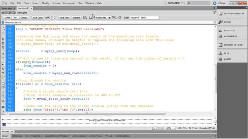The height and width of the screenshot is (139, 248).
Task: Click the check browser compatibility icon beside Live Code
Action: coord(47,18)
